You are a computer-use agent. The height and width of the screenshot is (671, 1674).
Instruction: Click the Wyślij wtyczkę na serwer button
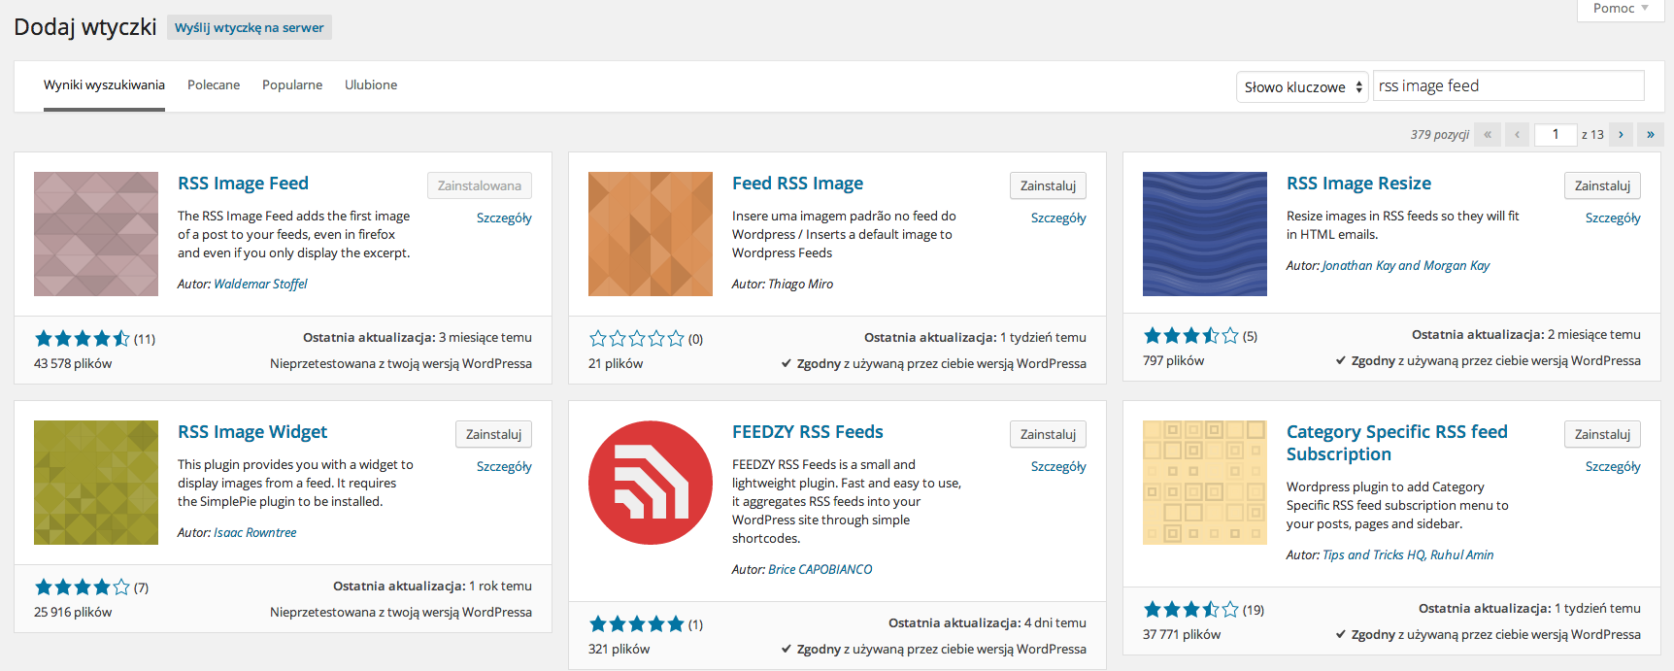[x=250, y=28]
